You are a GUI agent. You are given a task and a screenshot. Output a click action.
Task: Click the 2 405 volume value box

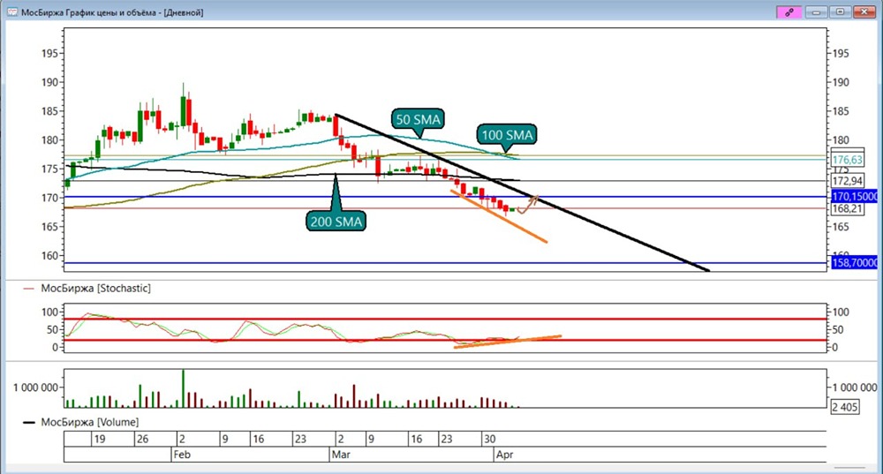click(845, 407)
